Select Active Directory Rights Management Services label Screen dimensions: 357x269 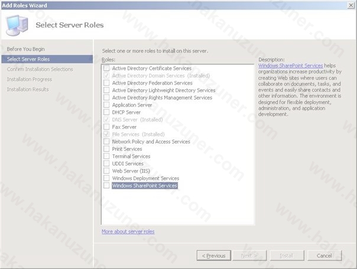tap(162, 98)
